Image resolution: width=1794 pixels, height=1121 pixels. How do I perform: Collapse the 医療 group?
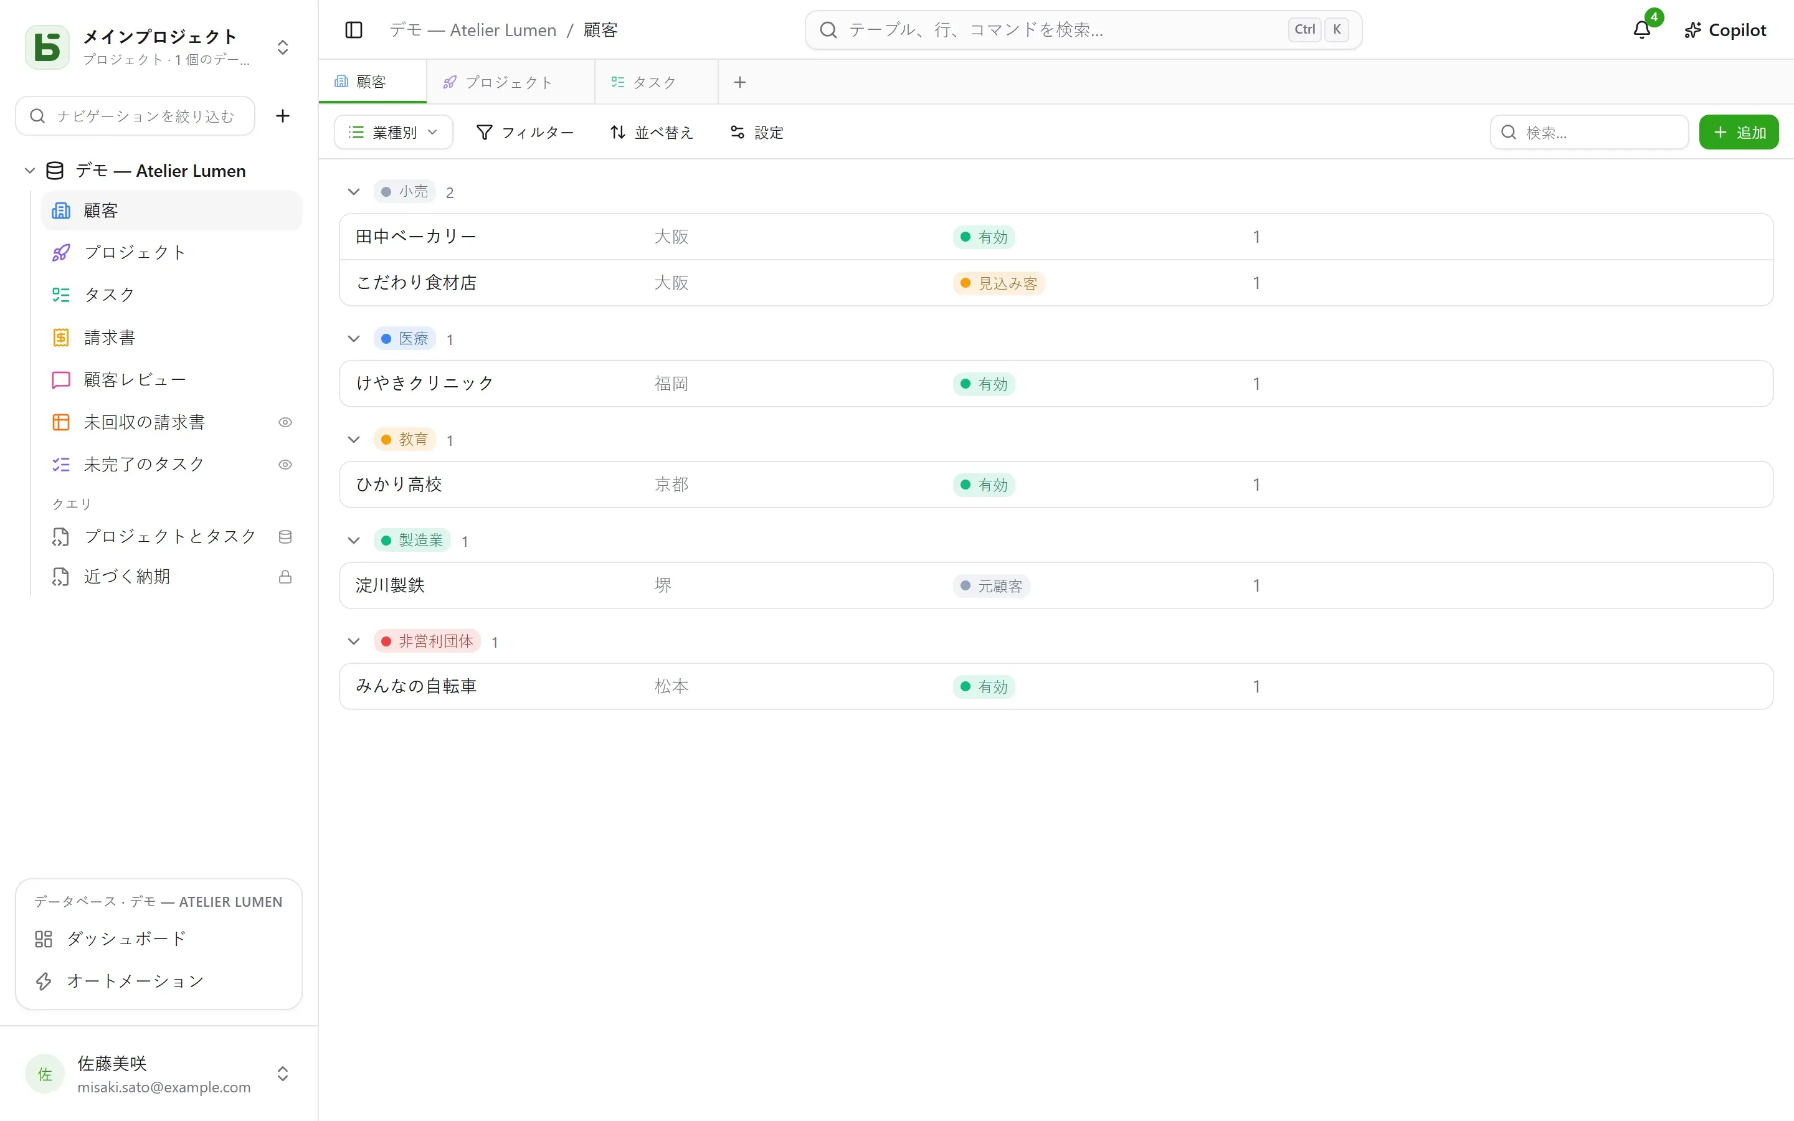(354, 339)
